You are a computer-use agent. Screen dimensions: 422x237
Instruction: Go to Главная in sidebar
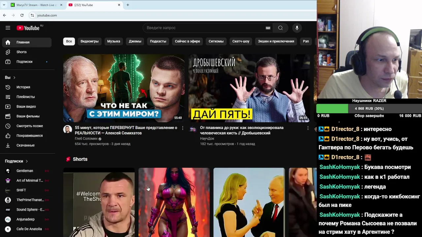click(x=27, y=42)
